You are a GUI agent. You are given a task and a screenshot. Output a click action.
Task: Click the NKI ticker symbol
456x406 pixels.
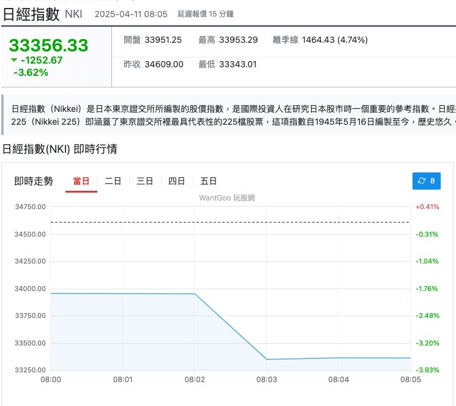click(73, 14)
